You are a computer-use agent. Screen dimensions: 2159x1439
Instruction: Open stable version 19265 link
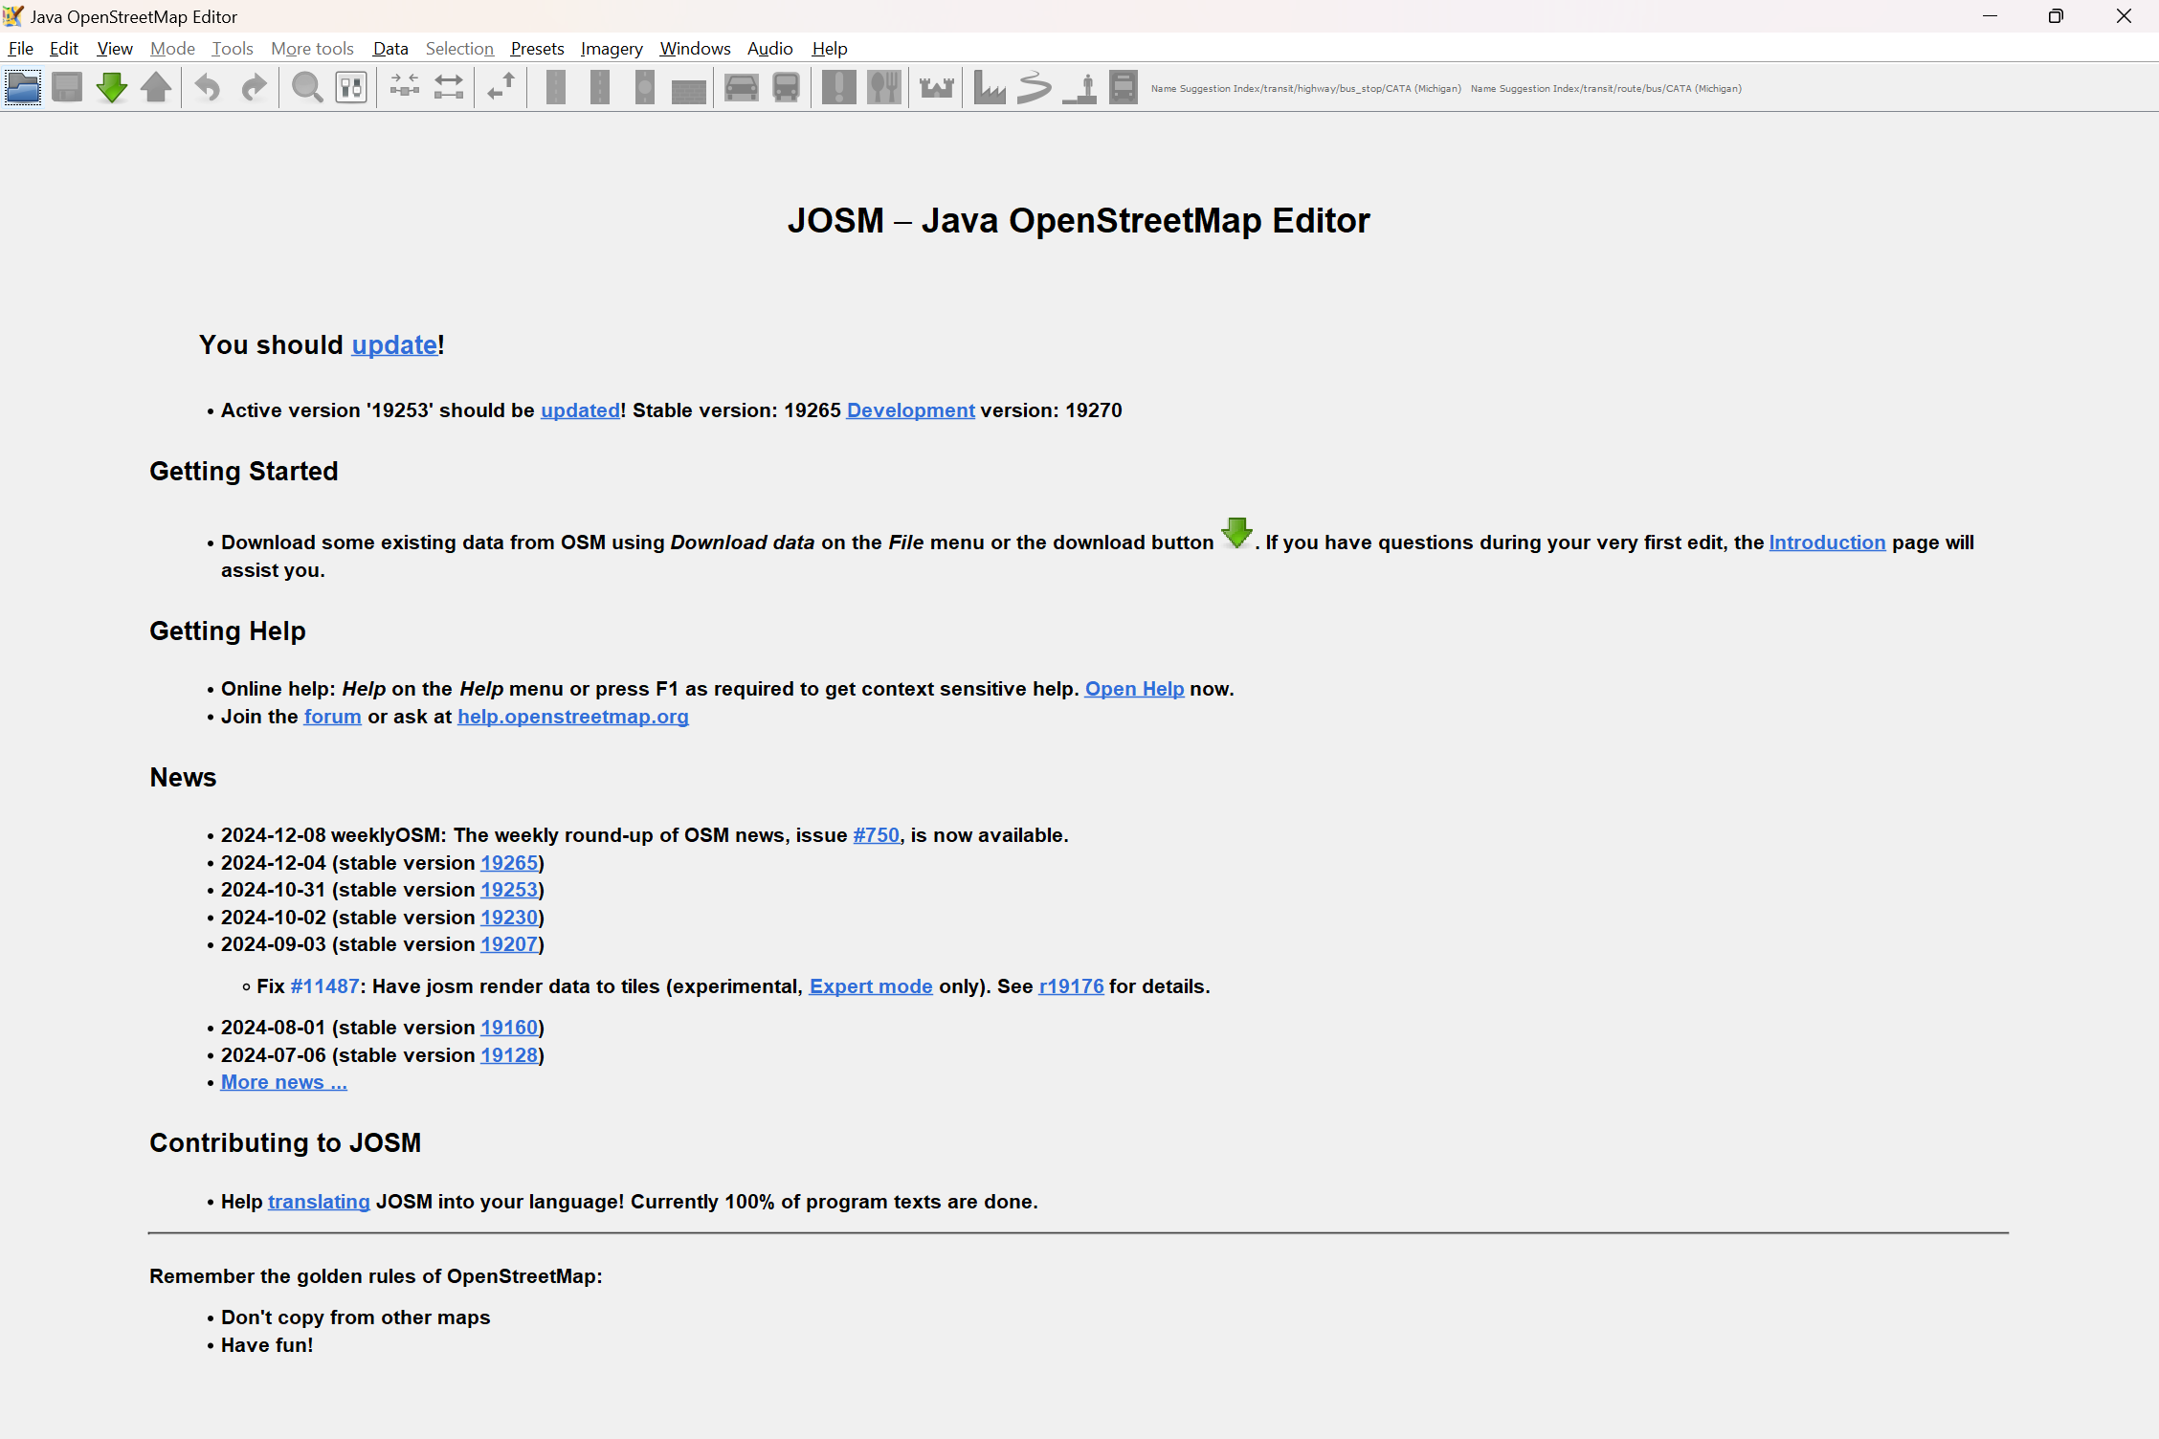508,863
